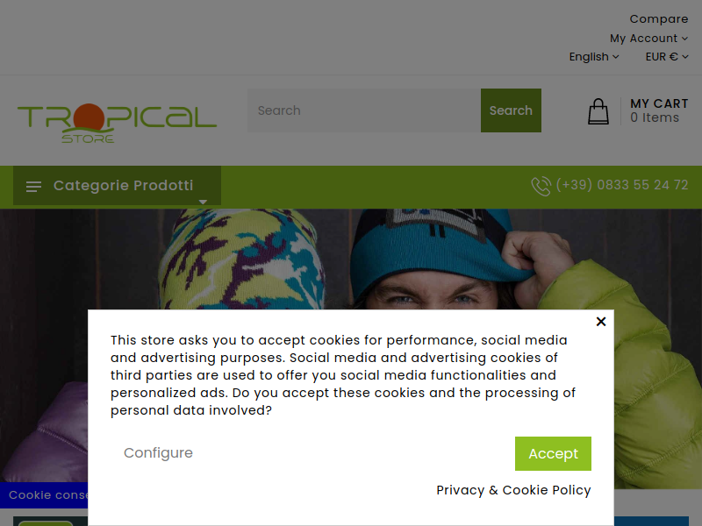Choose Configure in the cookie dialog
This screenshot has height=526, width=702.
158,453
